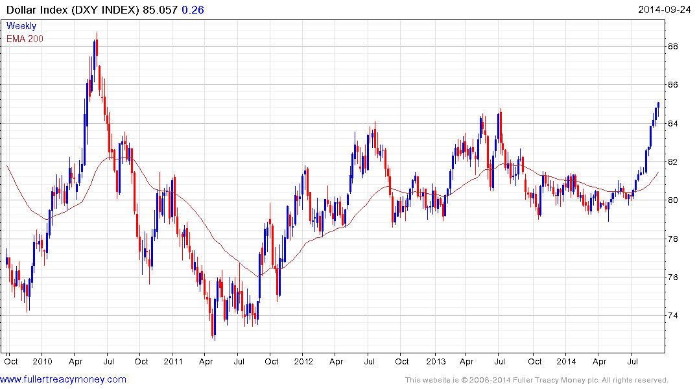Click the Dollar Index (DXY INDEX) chart title
The image size is (697, 389).
pyautogui.click(x=73, y=10)
